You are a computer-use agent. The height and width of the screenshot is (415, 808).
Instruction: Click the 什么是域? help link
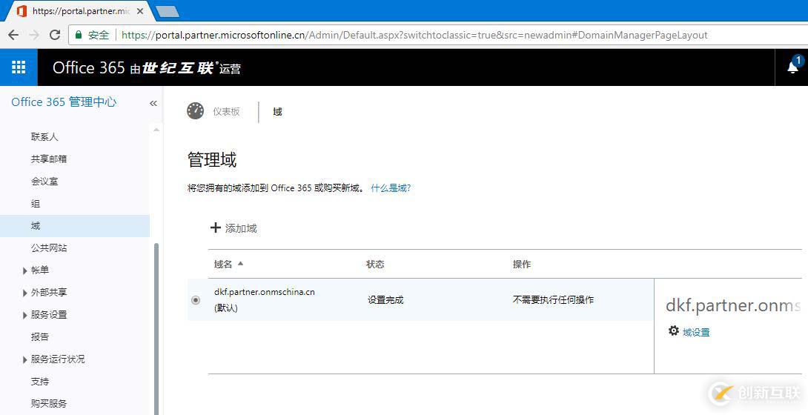pyautogui.click(x=391, y=188)
